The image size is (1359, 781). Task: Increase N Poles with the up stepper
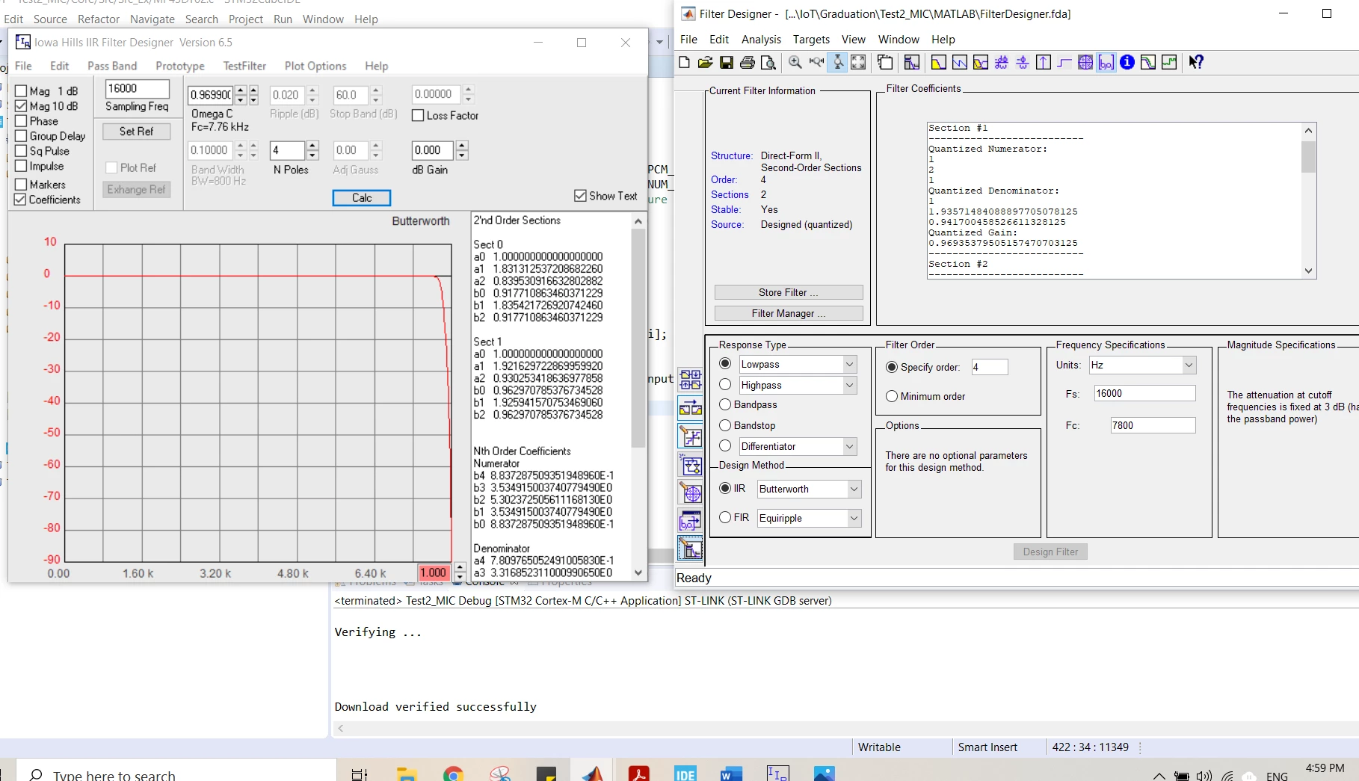tap(312, 145)
